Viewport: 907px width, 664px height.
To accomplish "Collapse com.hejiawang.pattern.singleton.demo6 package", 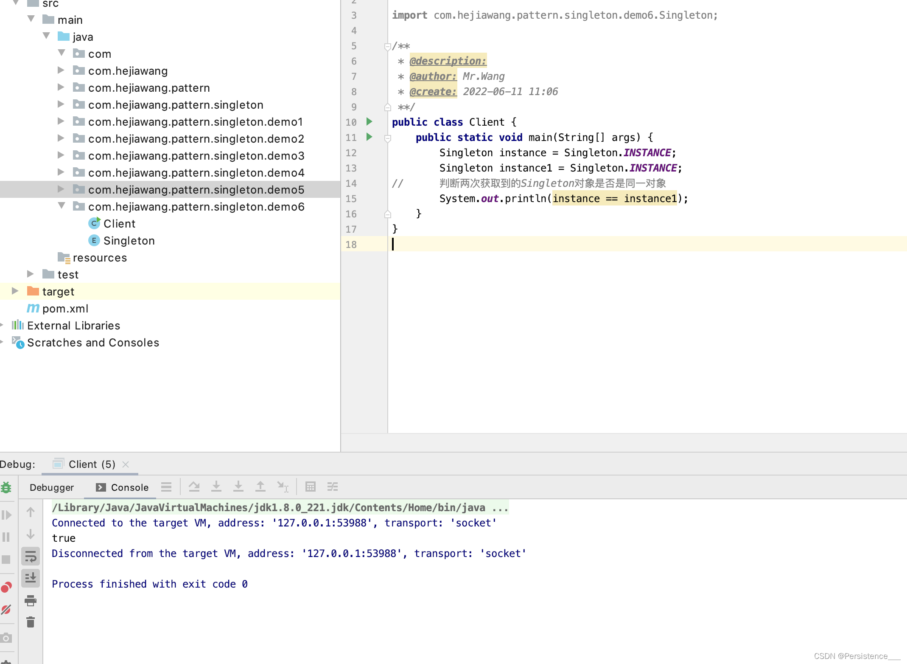I will (x=62, y=206).
